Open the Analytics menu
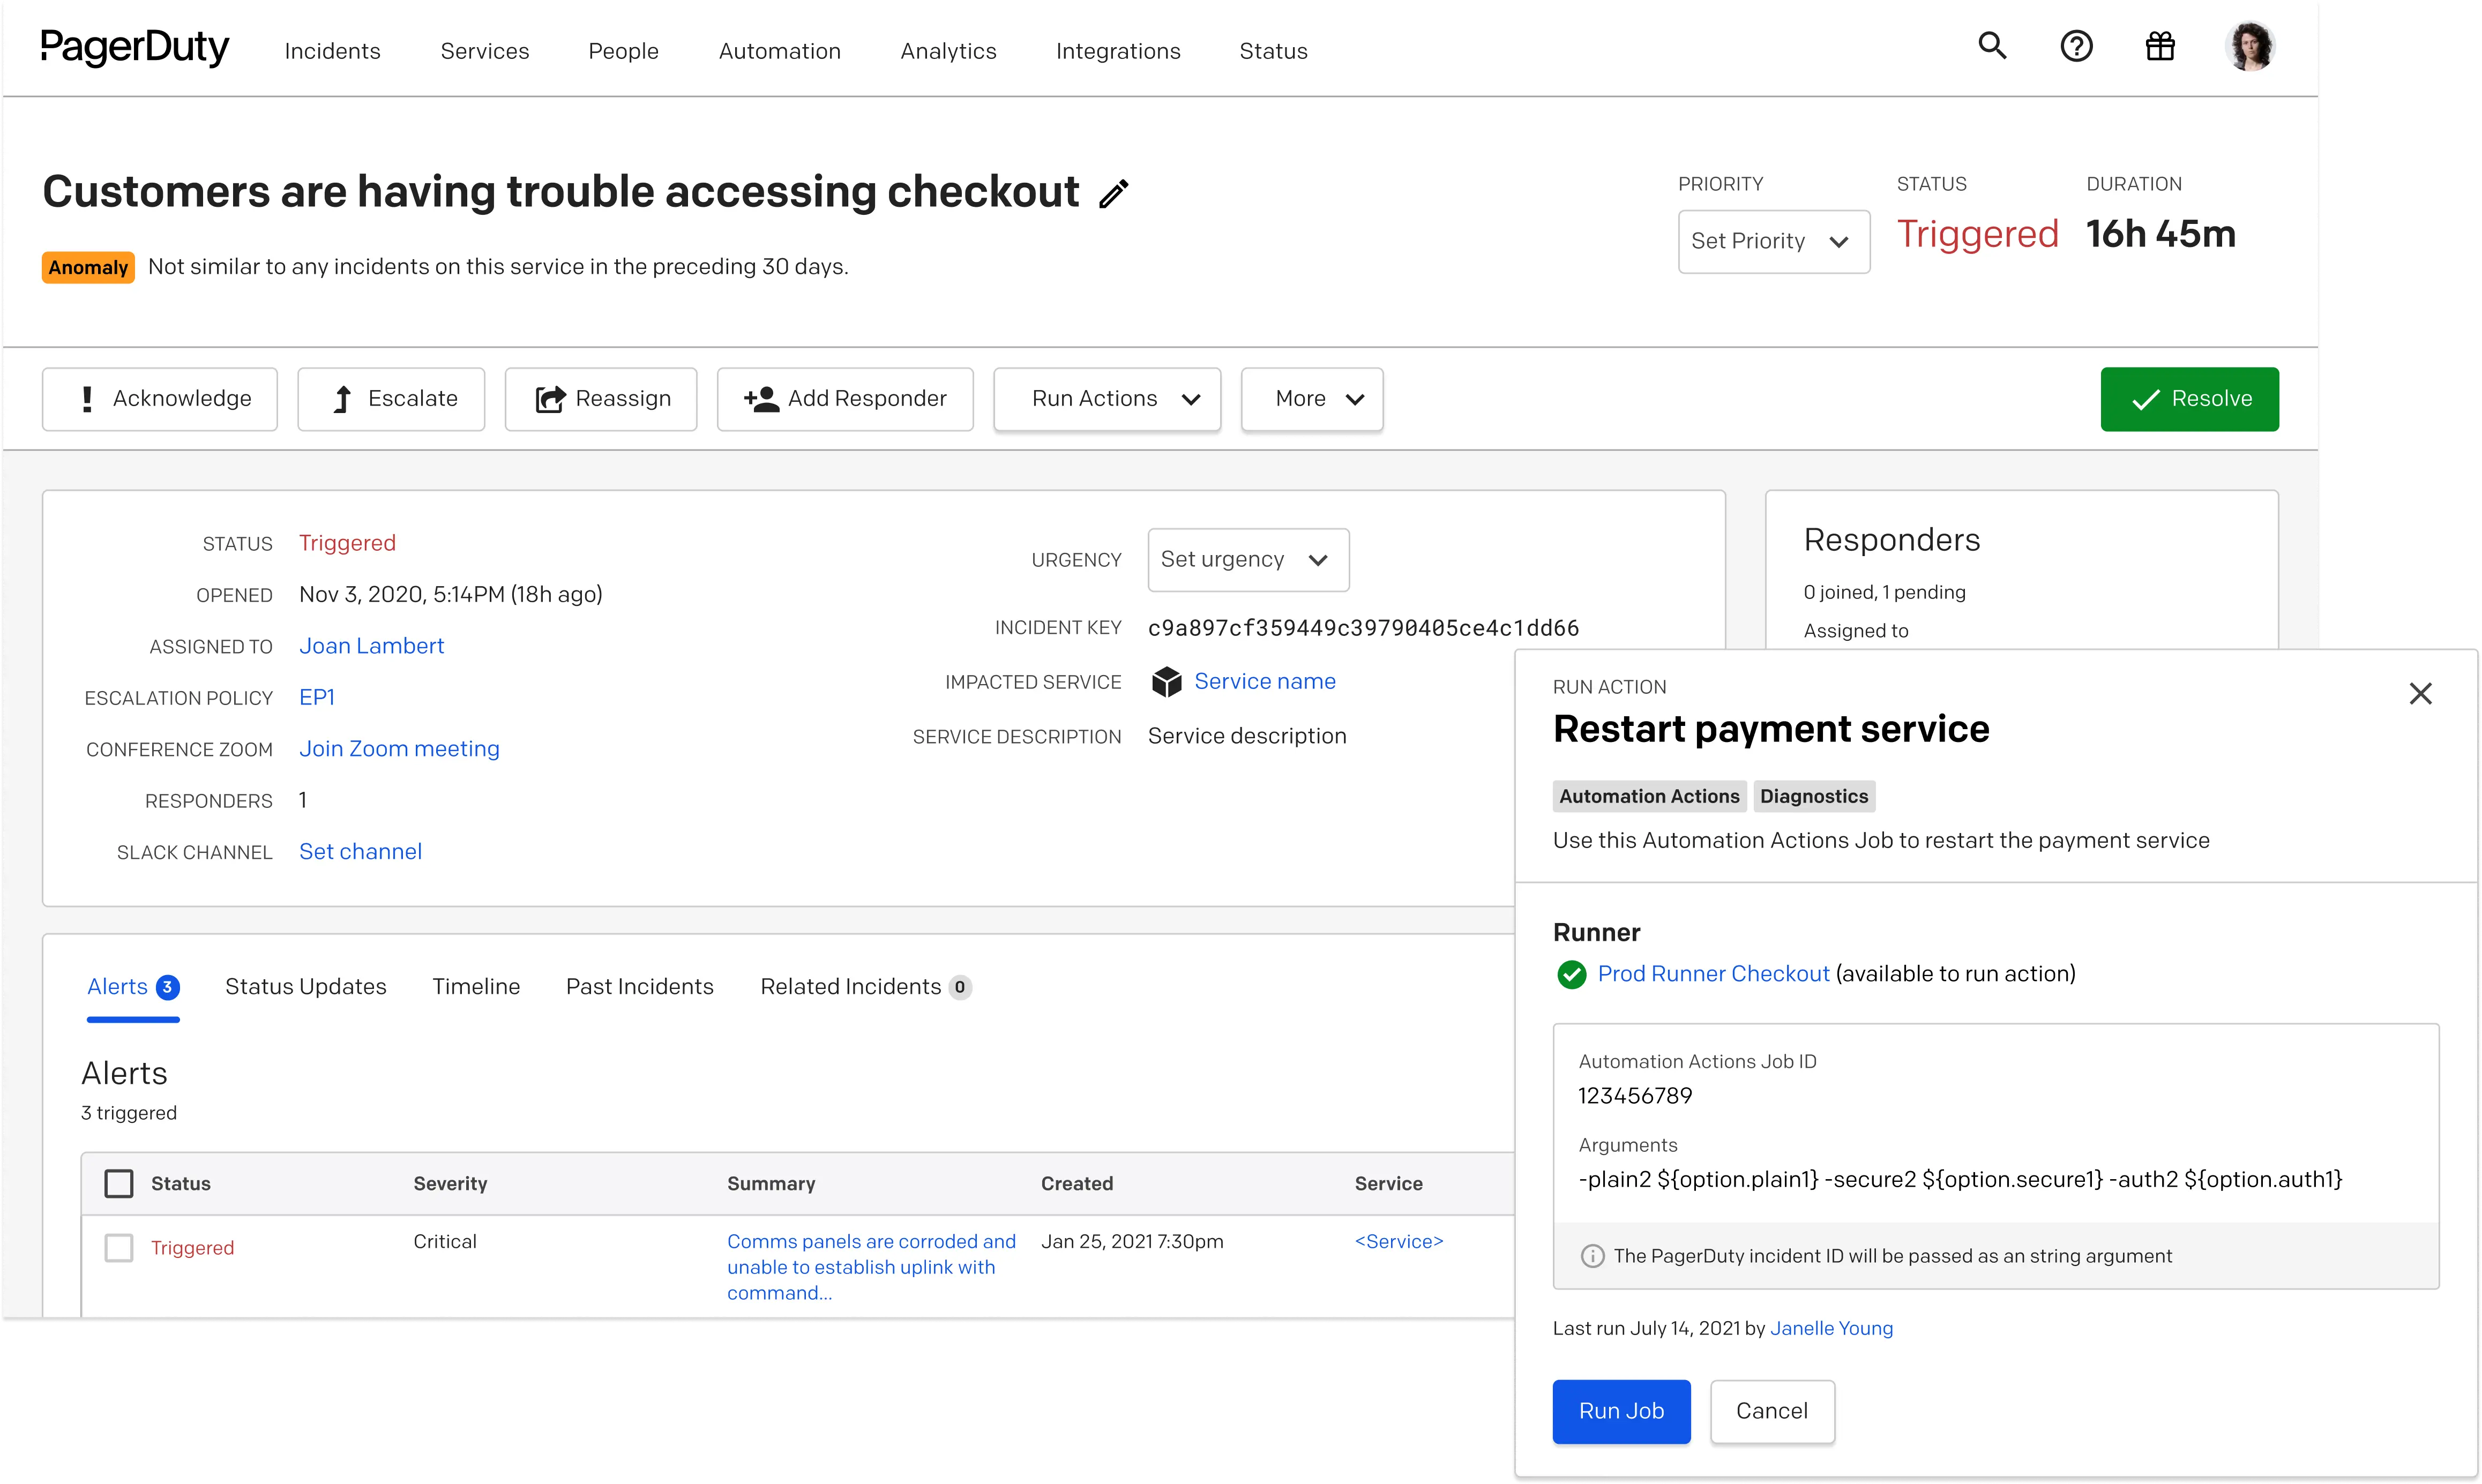 pos(948,51)
